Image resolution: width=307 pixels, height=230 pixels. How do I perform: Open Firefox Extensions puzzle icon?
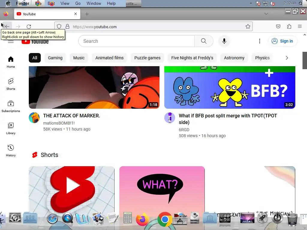289,26
